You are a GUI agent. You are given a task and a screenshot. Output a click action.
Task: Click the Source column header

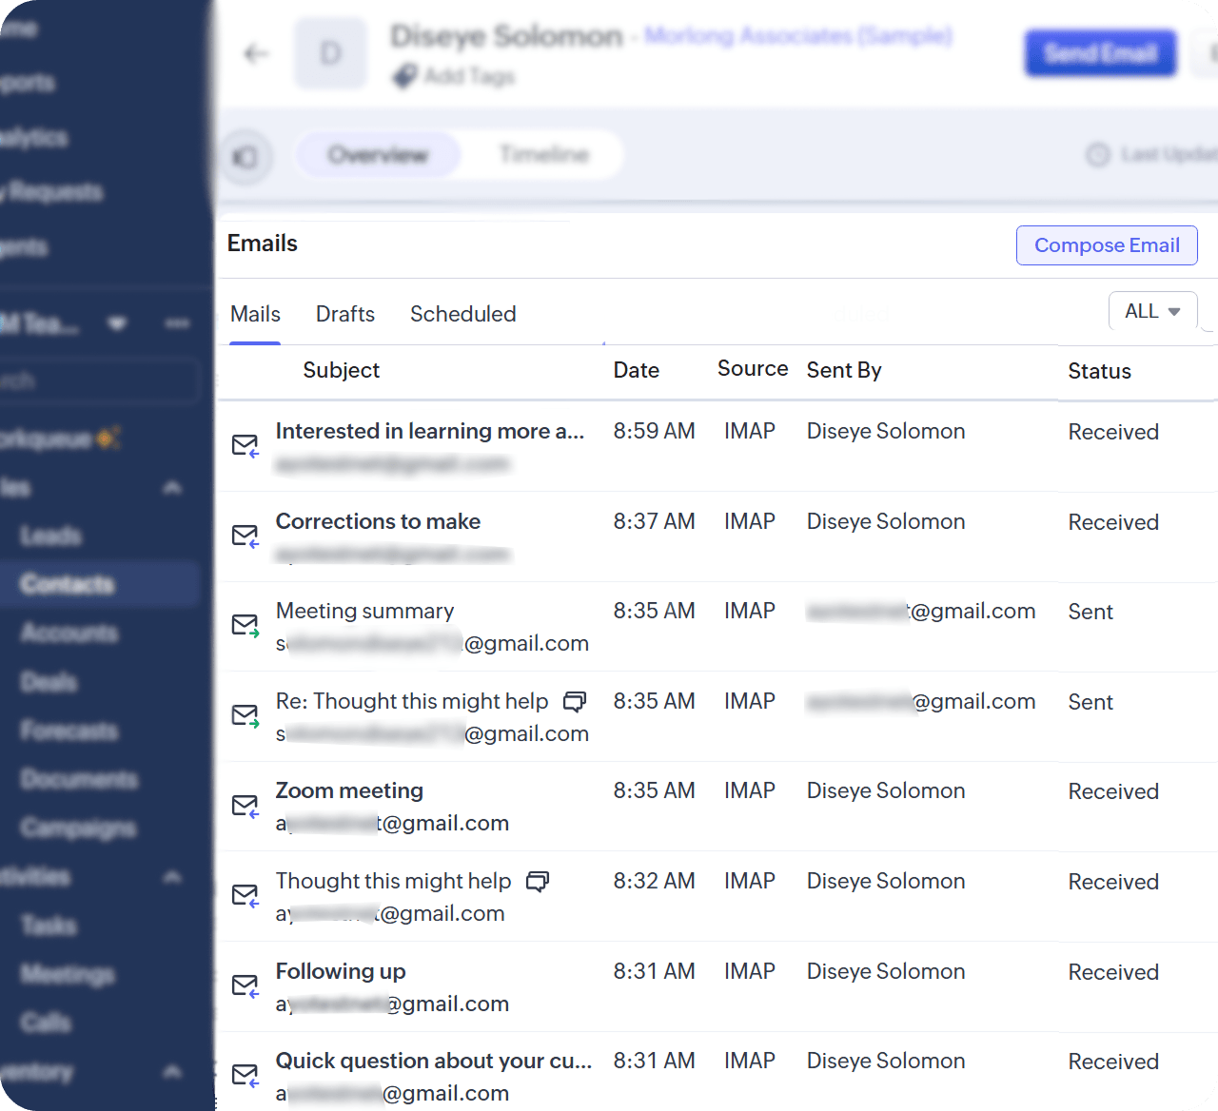point(753,369)
